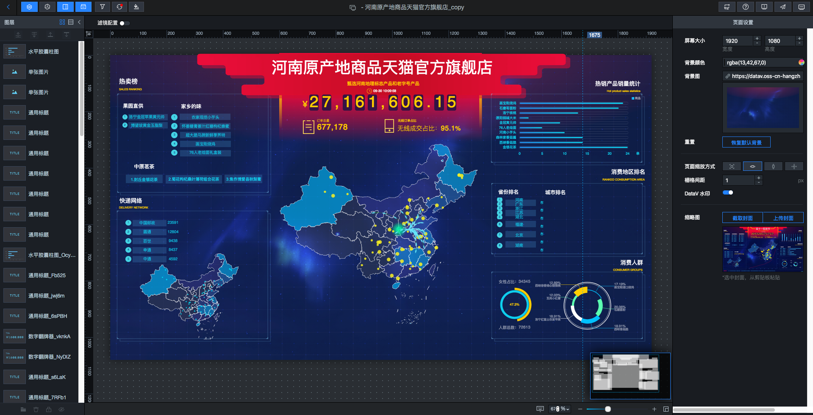The image size is (813, 415).
Task: Select the fit-height page scaling mode
Action: 773,166
